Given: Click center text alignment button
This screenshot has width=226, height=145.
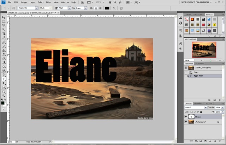Looking at the screenshot, I should [96, 8].
